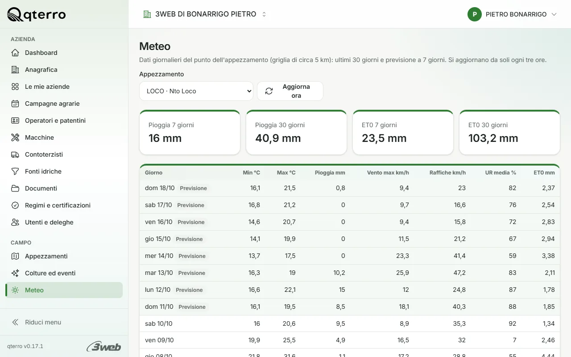Click the Operatori e patentini card icon

coord(15,120)
